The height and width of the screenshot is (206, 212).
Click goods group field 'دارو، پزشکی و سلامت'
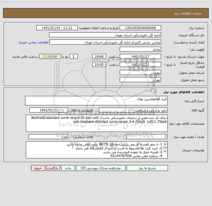tap(133, 110)
